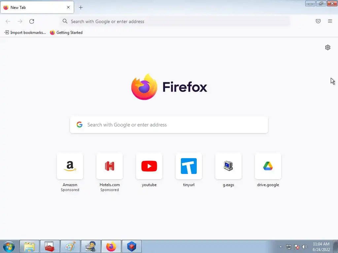338x253 pixels.
Task: Restore down the Firefox window
Action: [321, 3]
